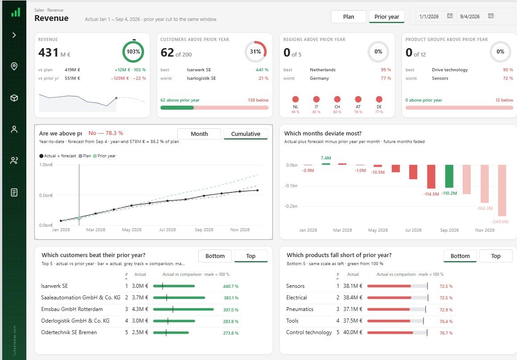
Task: Sort products by the # column
Action: [x=338, y=274]
